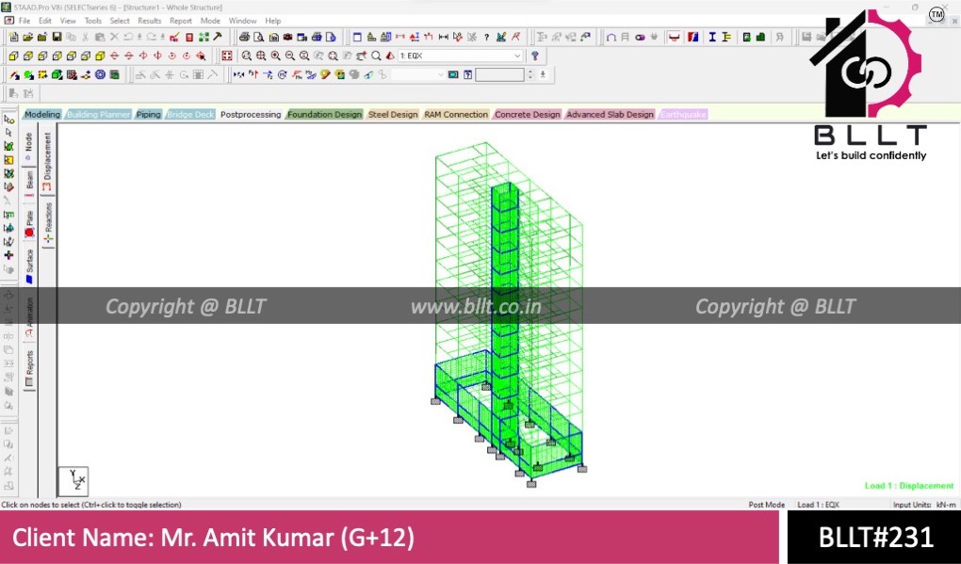Click the XYZ axis orientation box in viewport

pos(73,481)
